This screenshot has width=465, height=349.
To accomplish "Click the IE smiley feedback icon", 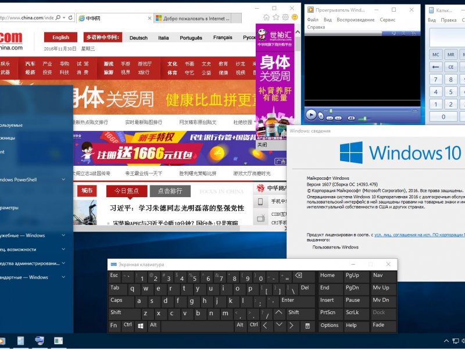I will coord(295,17).
